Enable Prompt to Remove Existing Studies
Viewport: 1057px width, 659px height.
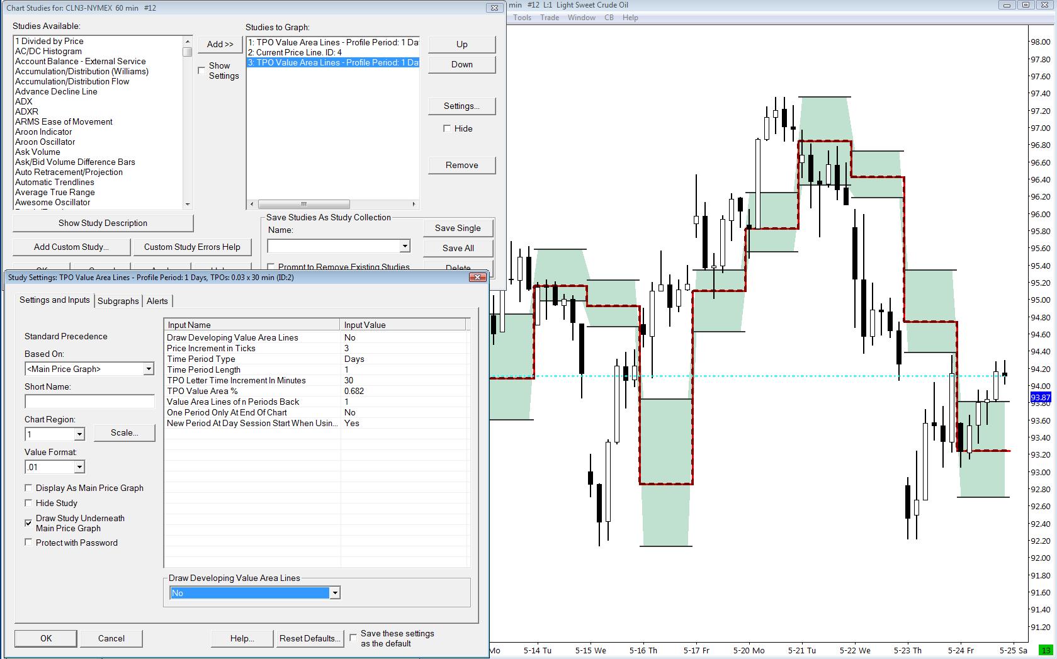pos(271,267)
